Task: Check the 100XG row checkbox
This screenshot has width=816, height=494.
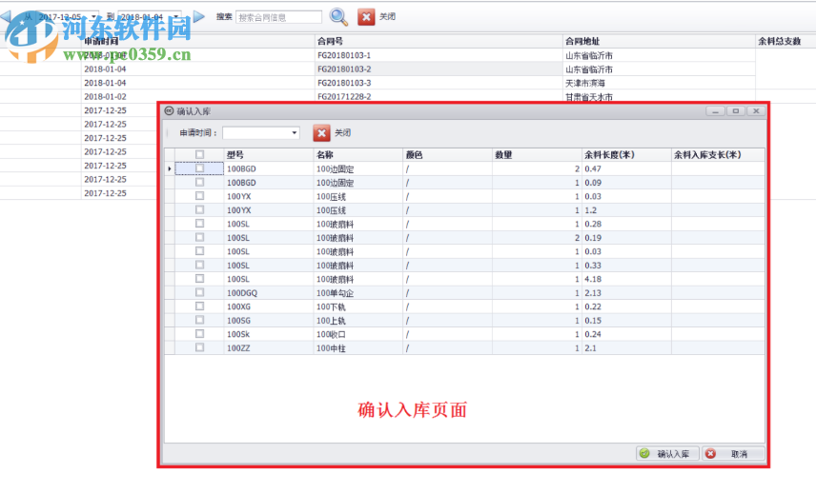Action: tap(199, 306)
